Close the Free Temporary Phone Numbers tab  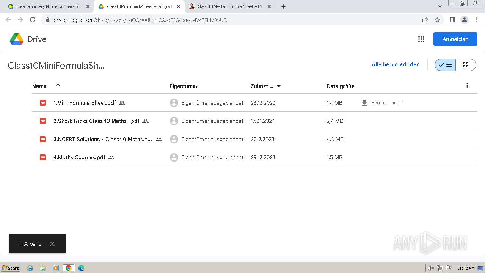88,6
